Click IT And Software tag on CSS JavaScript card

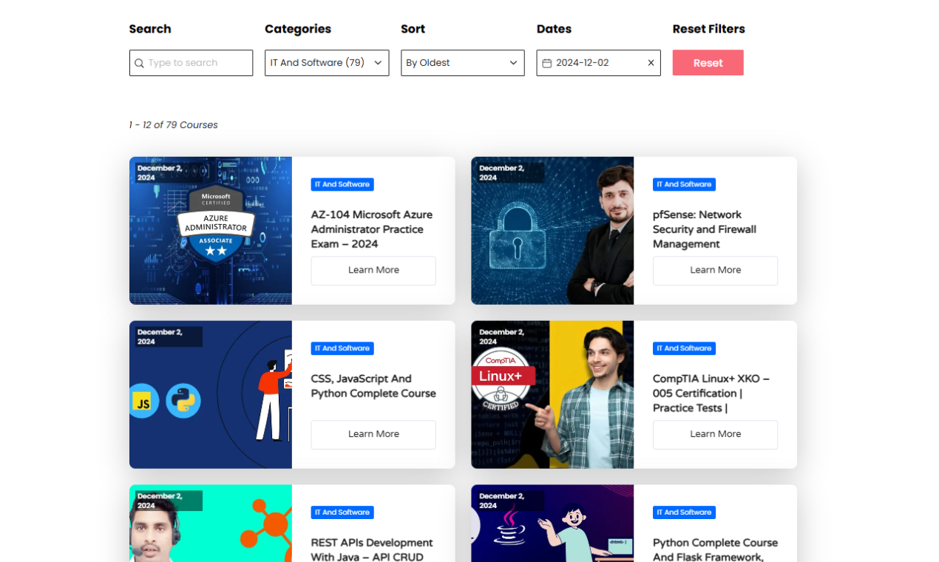tap(342, 348)
